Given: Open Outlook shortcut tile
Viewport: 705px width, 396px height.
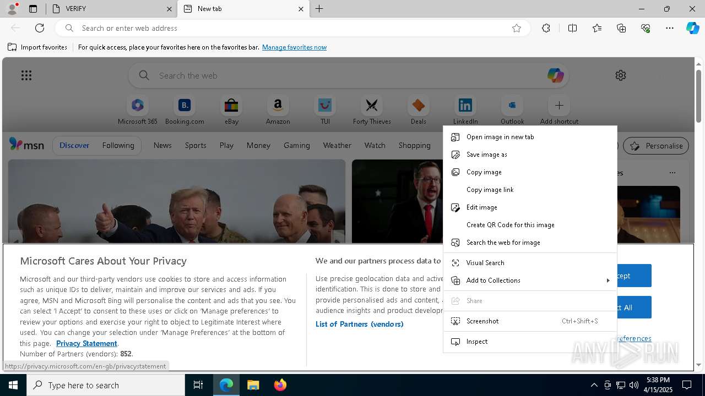Looking at the screenshot, I should pyautogui.click(x=512, y=111).
